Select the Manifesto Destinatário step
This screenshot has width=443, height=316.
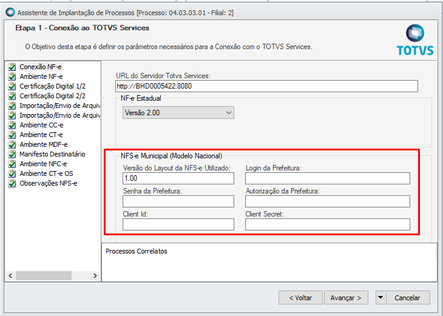pos(52,154)
